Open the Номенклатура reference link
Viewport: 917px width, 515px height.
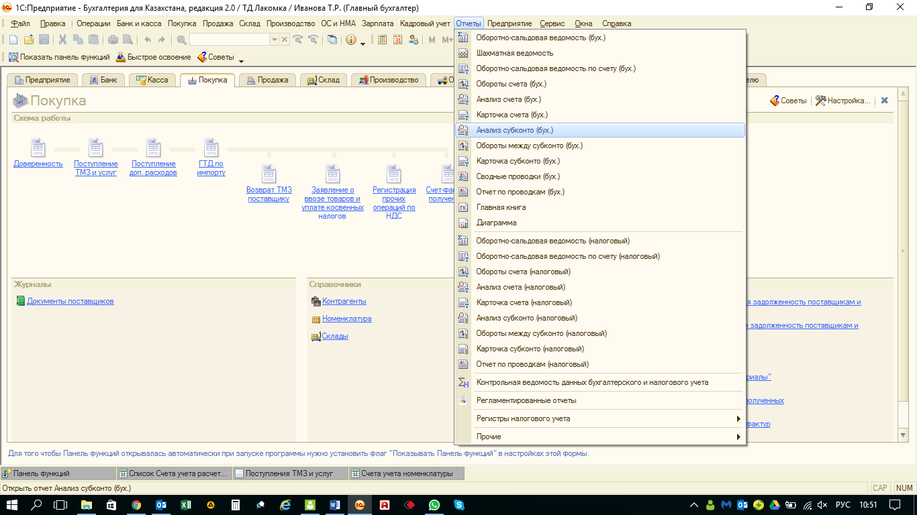point(347,319)
